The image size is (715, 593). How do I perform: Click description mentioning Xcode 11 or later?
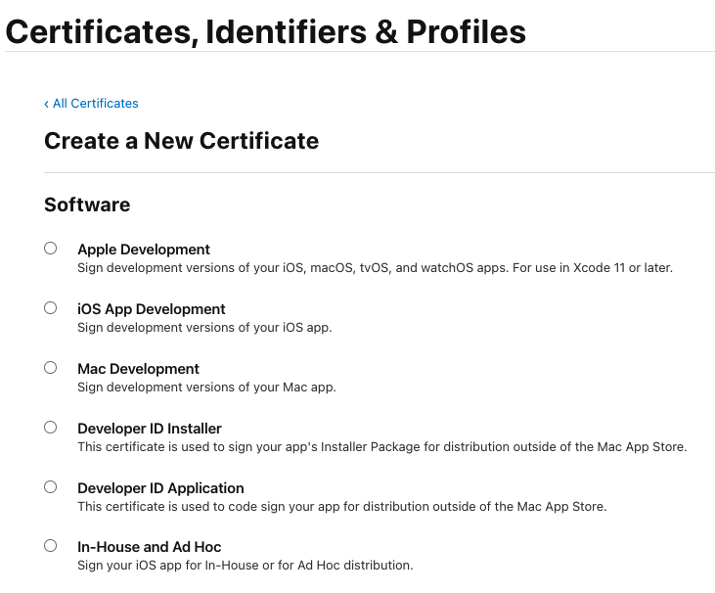[375, 268]
